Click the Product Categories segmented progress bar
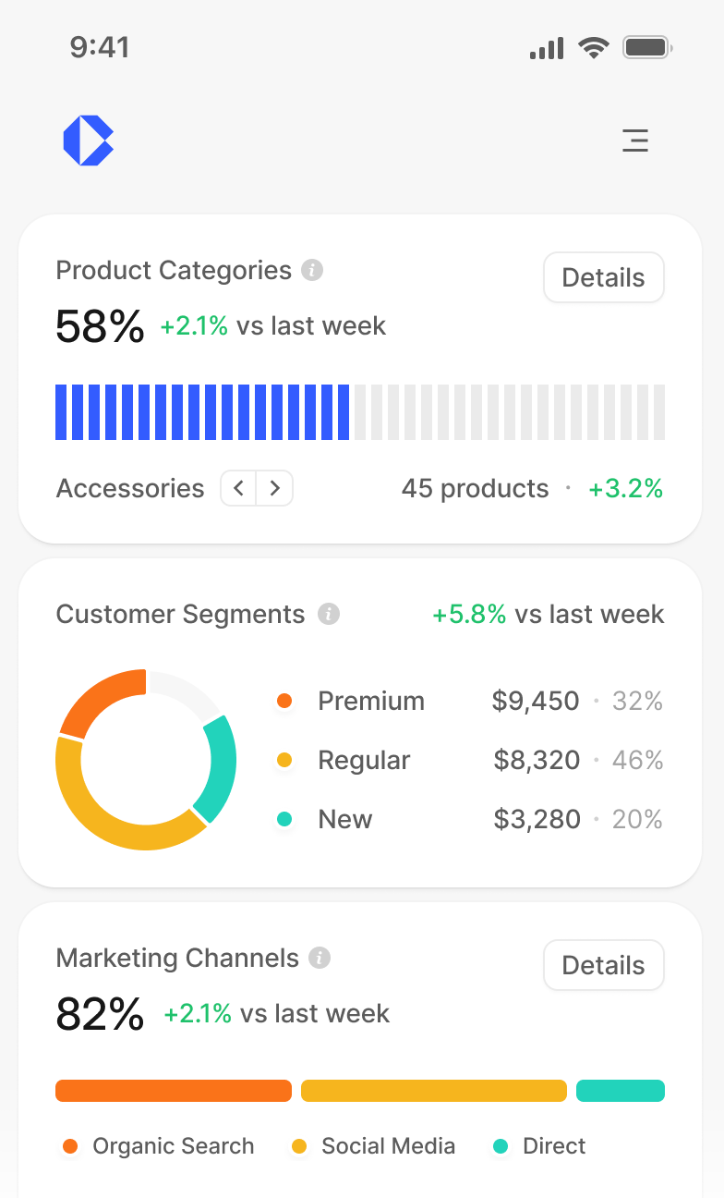 pyautogui.click(x=360, y=412)
